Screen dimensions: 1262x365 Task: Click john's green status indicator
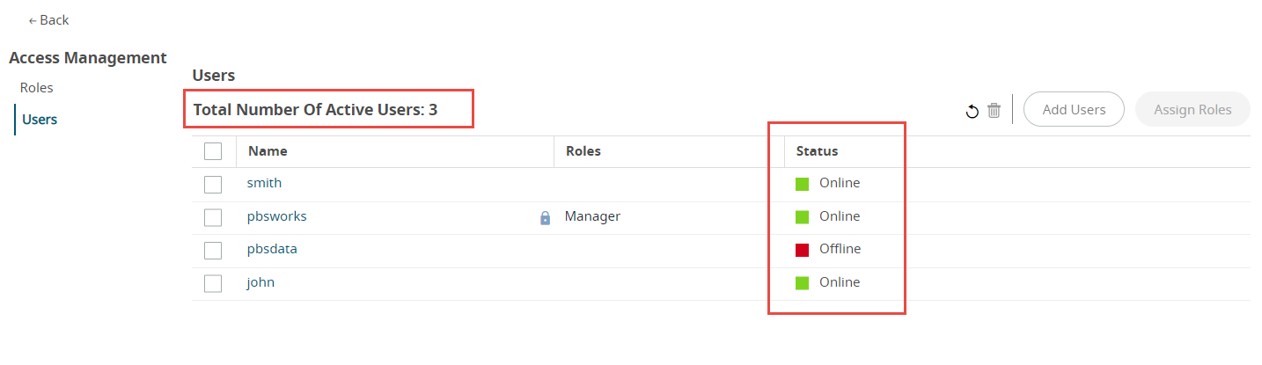click(802, 283)
